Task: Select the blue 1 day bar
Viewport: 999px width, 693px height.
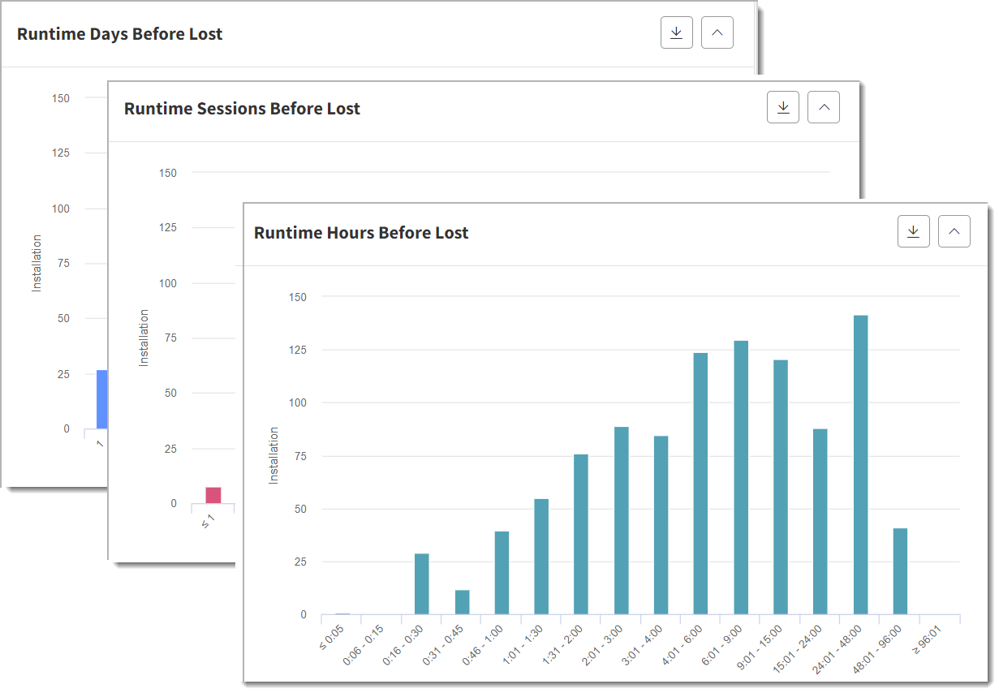Action: pos(102,399)
